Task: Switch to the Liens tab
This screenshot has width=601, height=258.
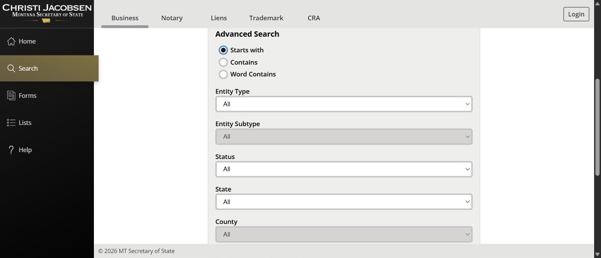Action: (x=219, y=18)
